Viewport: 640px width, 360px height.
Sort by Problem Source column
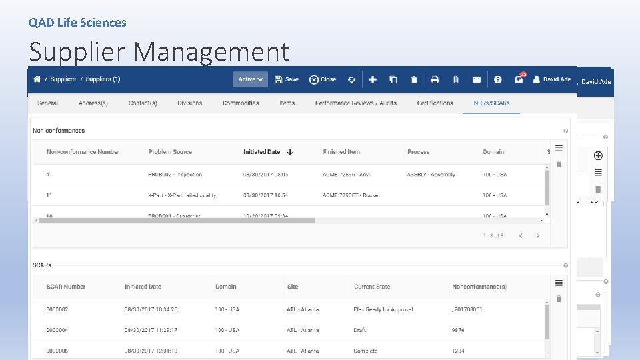(x=170, y=152)
